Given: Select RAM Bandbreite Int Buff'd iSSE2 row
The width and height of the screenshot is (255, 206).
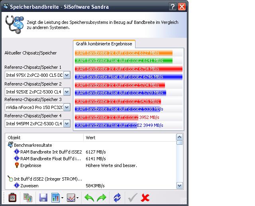Looking at the screenshot, I should click(51, 152).
